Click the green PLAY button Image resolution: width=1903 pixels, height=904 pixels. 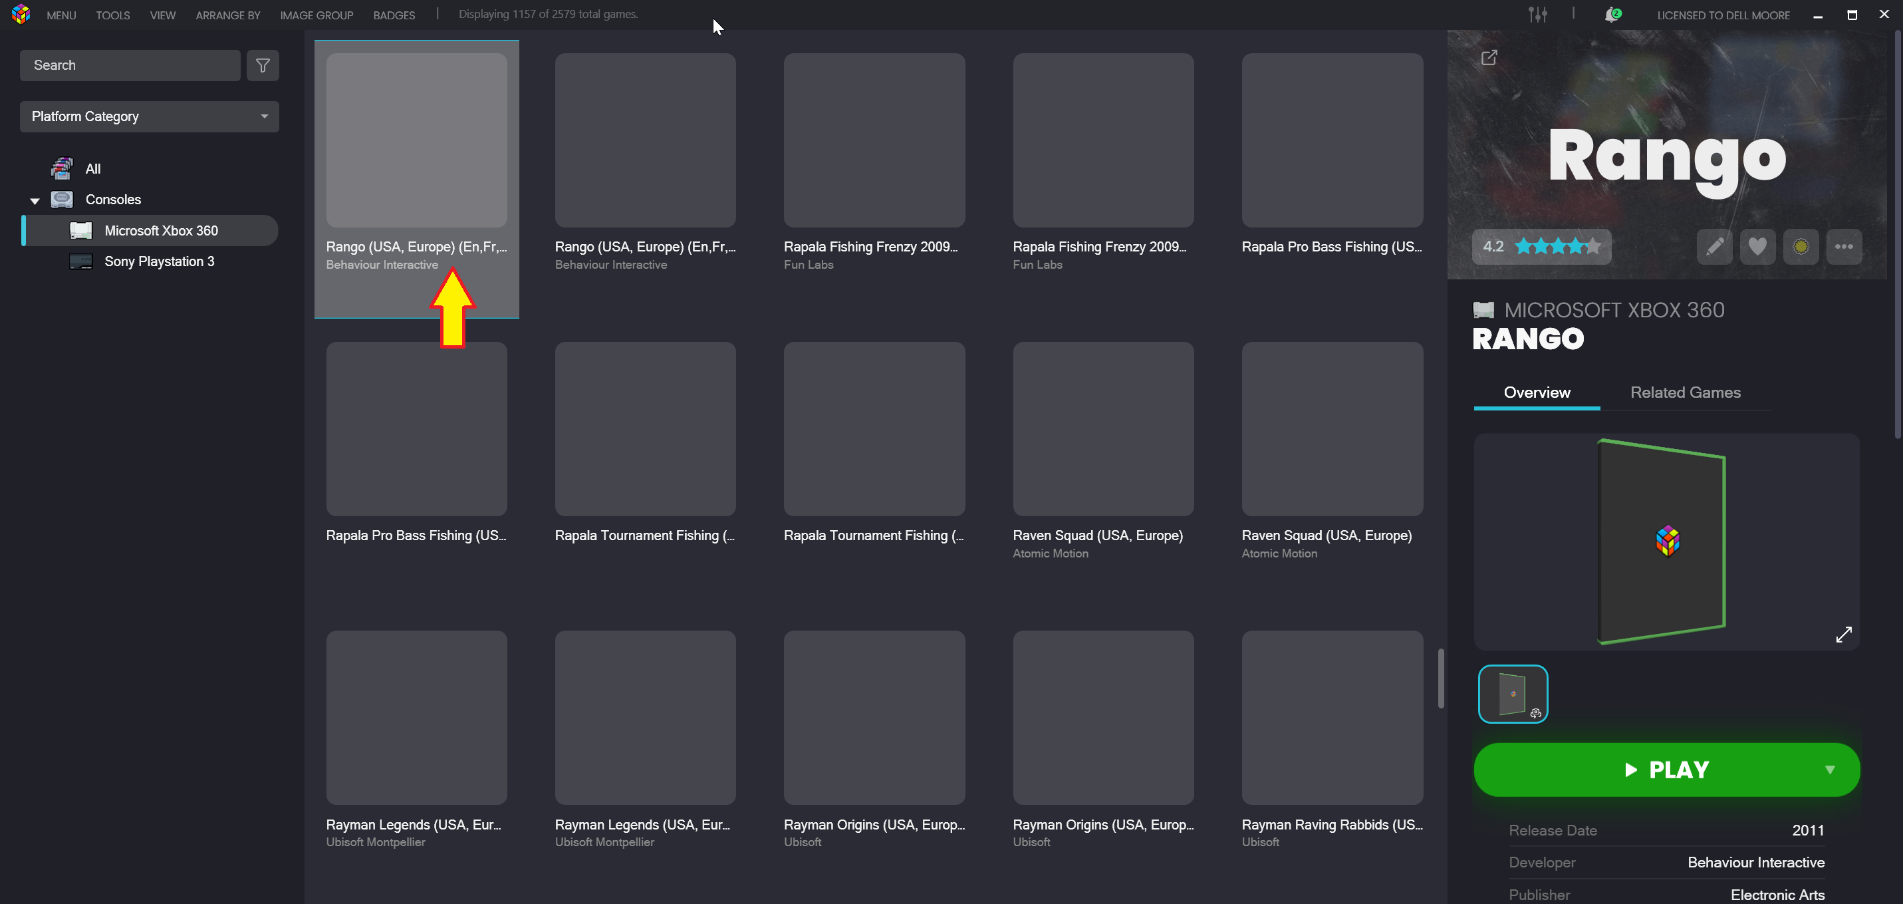pos(1666,770)
